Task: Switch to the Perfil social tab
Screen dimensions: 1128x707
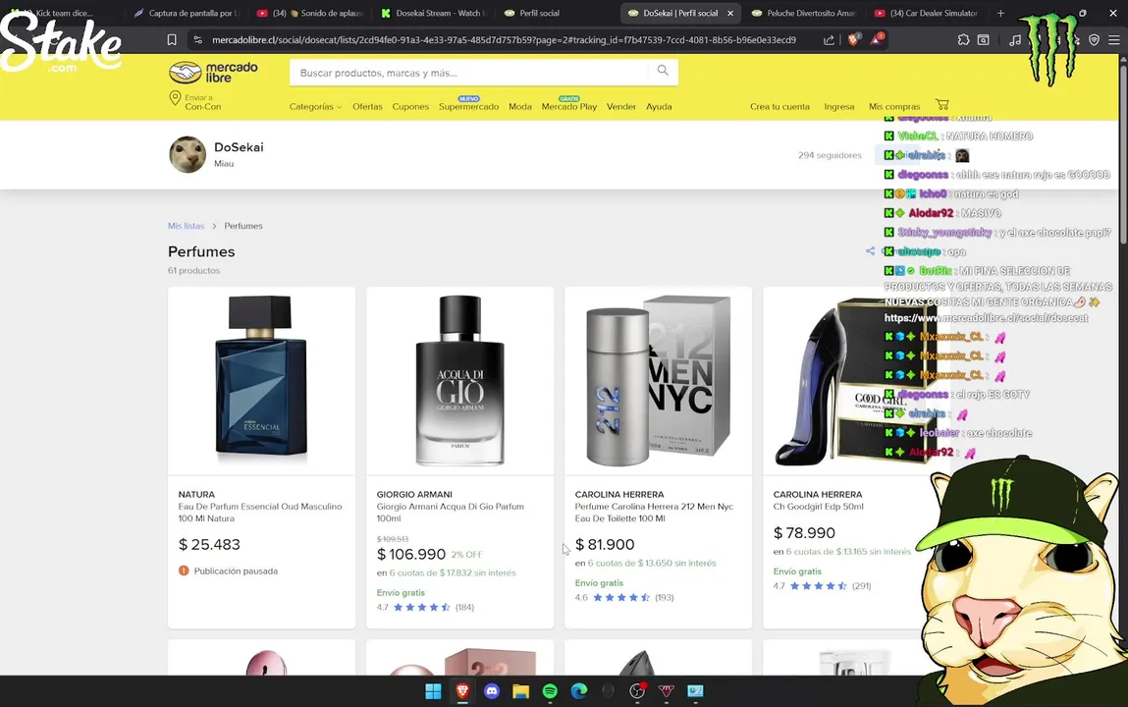Action: [x=558, y=13]
